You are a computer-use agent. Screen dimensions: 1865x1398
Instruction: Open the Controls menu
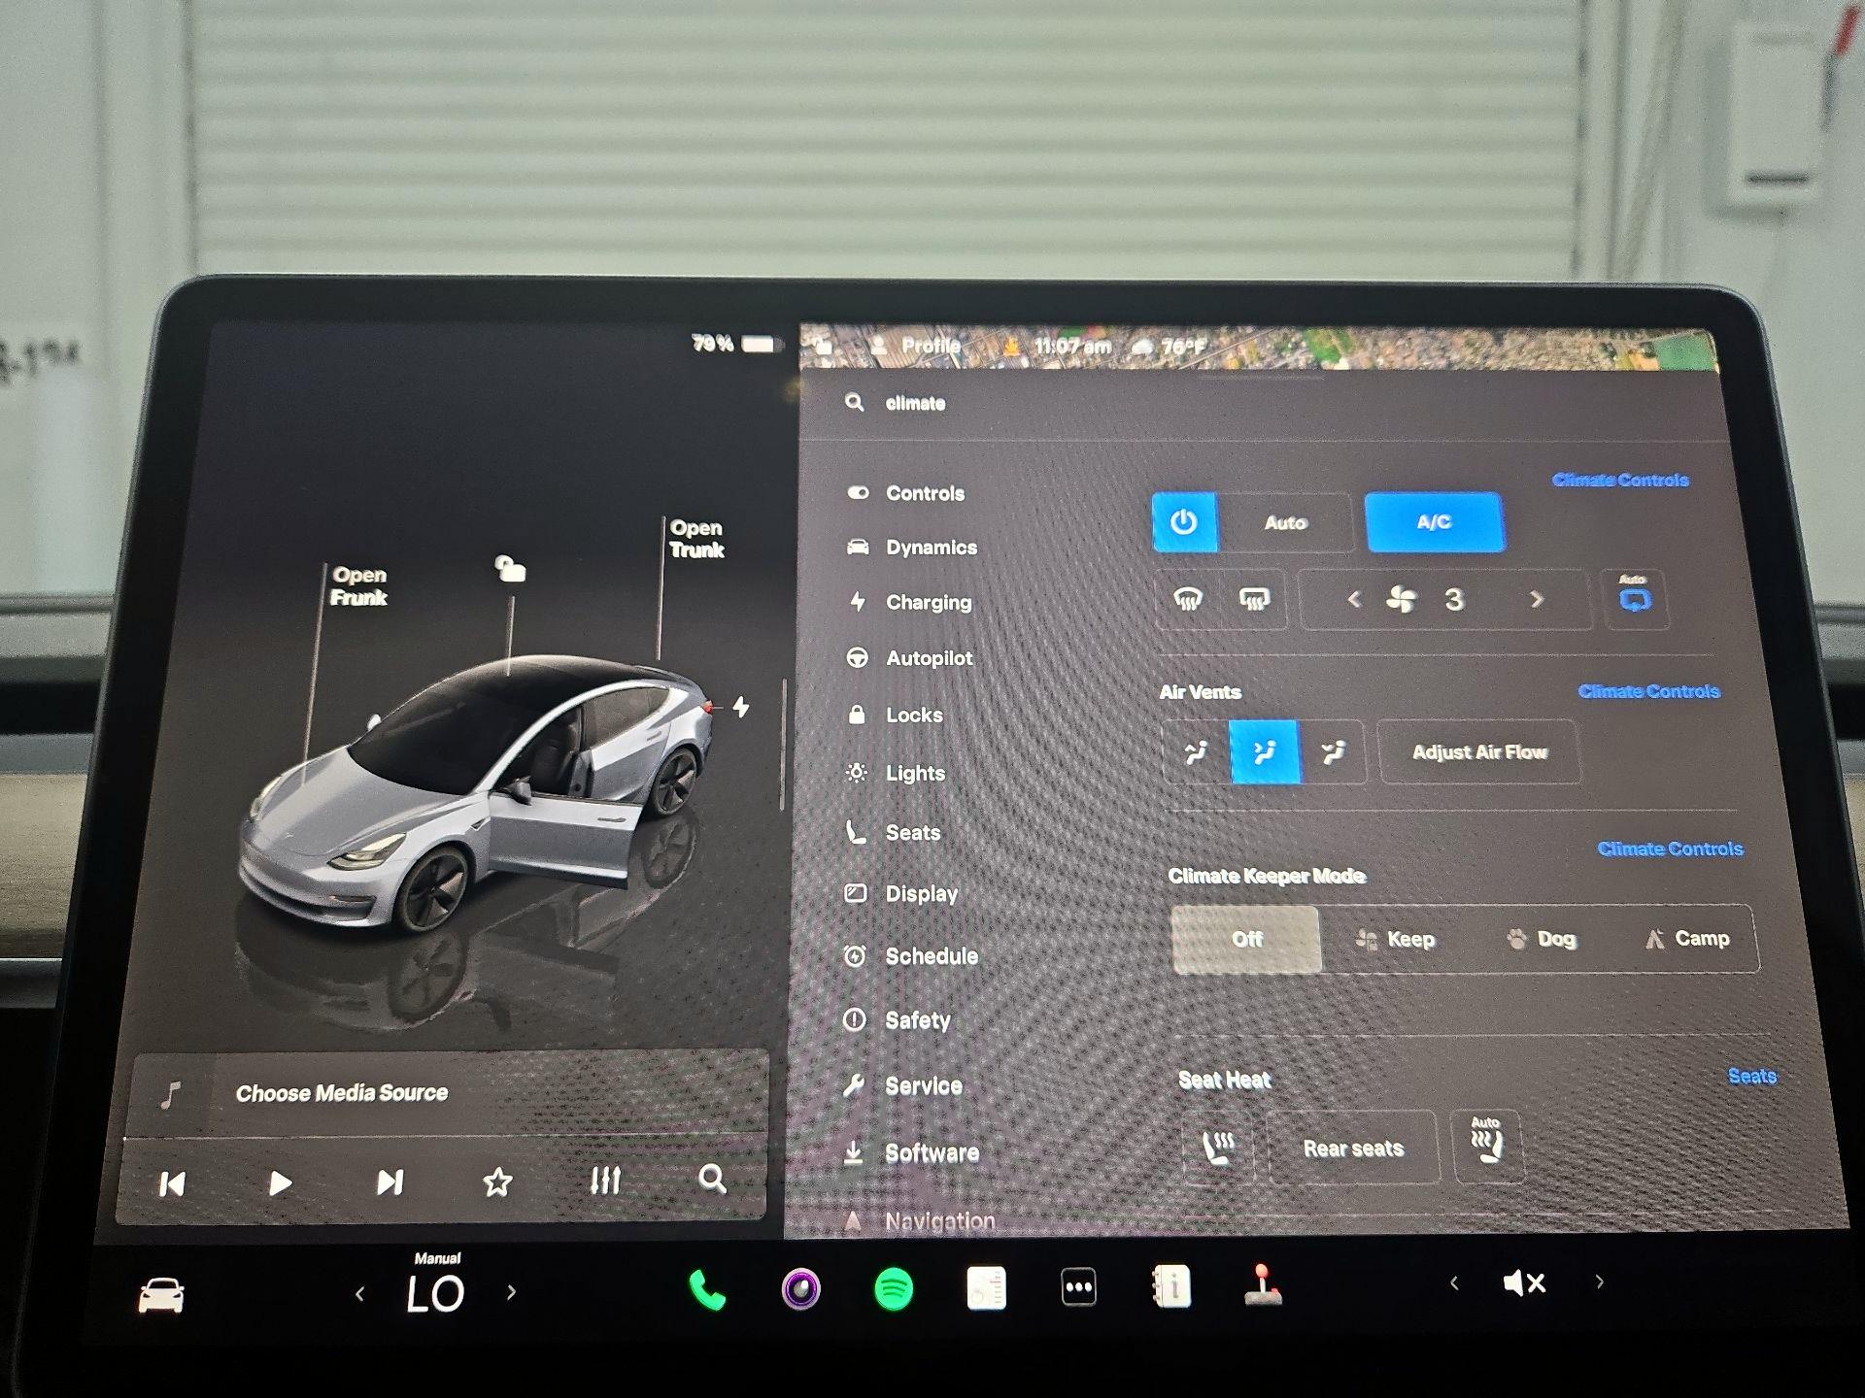905,493
